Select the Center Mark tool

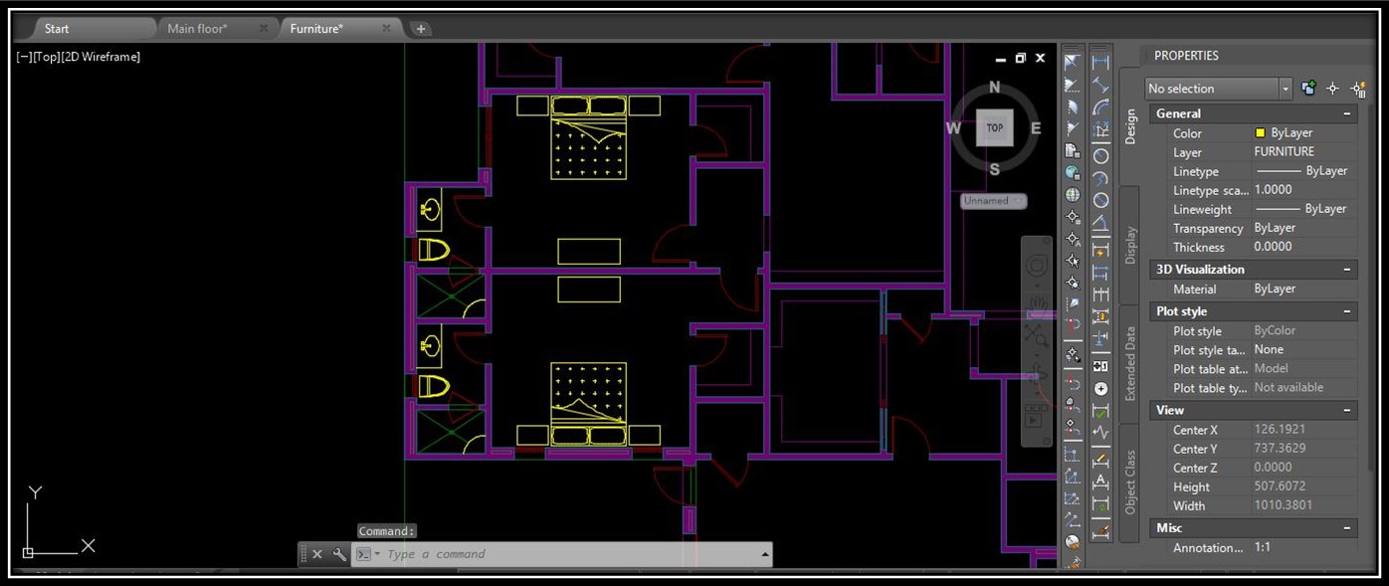(x=1100, y=389)
